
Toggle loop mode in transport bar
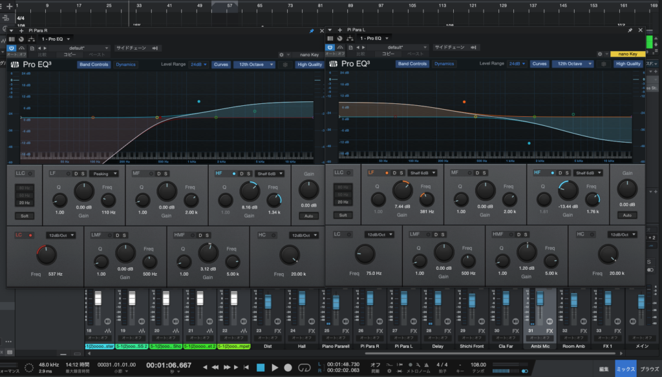(304, 368)
